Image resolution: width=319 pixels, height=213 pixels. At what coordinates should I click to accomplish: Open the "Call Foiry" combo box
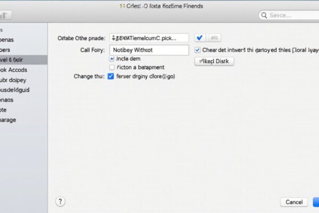tap(149, 50)
